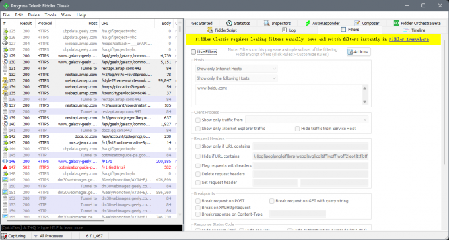Click session 142 icon
Viewport: 449px width, 240px height.
(5, 136)
